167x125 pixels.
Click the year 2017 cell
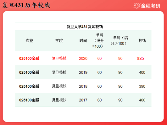83,100
